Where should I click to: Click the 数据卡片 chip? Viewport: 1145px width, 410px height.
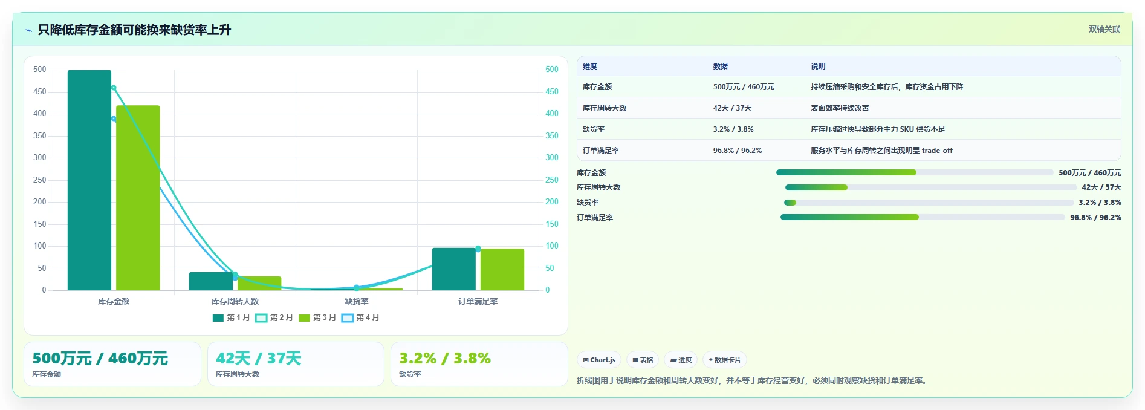(x=724, y=360)
